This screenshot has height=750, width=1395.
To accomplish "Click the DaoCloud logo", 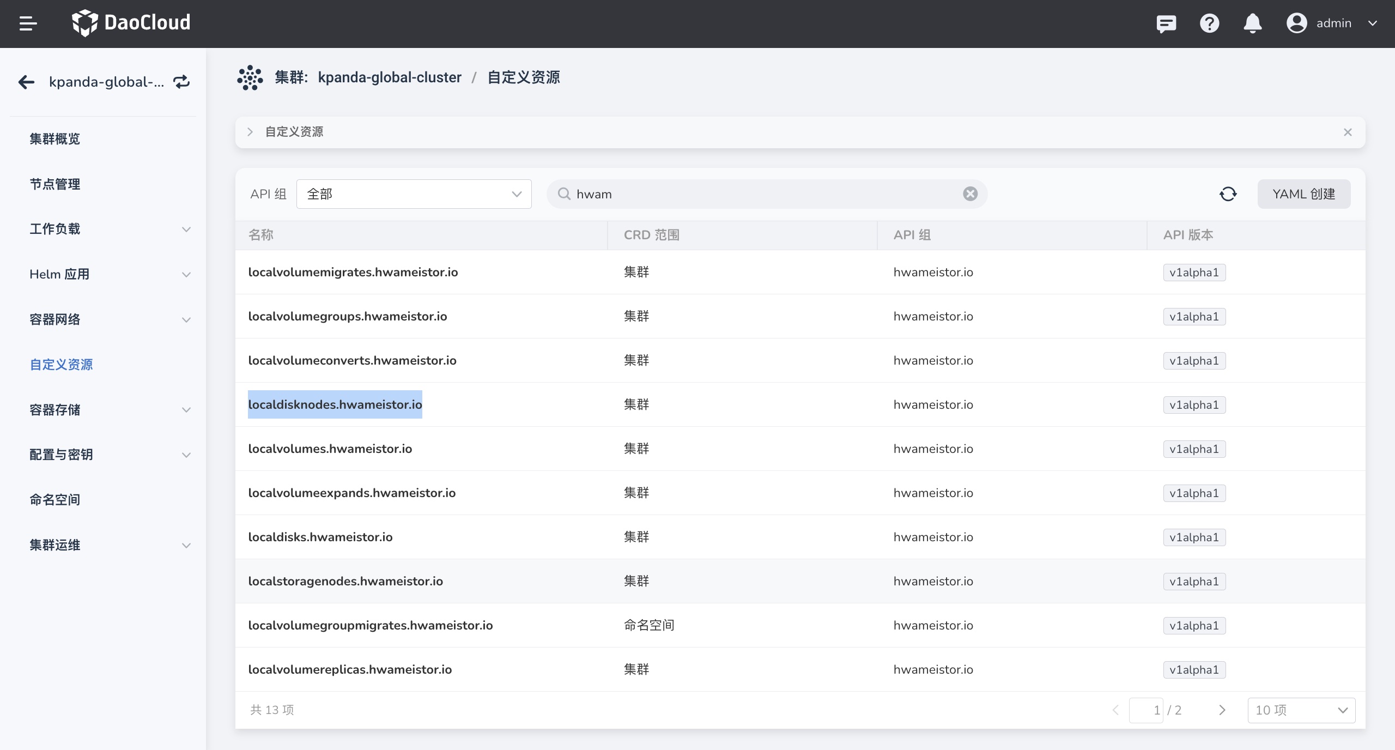I will point(131,23).
